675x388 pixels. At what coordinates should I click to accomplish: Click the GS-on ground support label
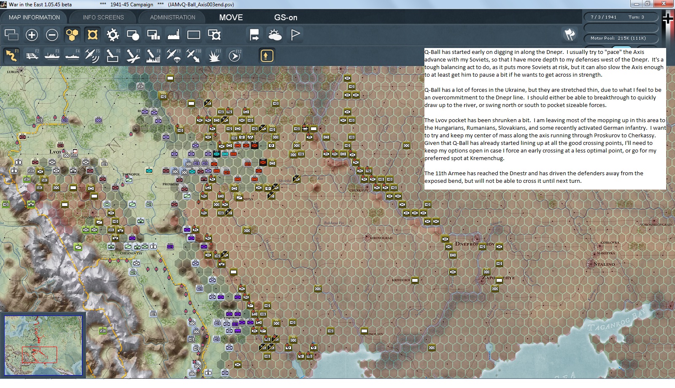286,17
